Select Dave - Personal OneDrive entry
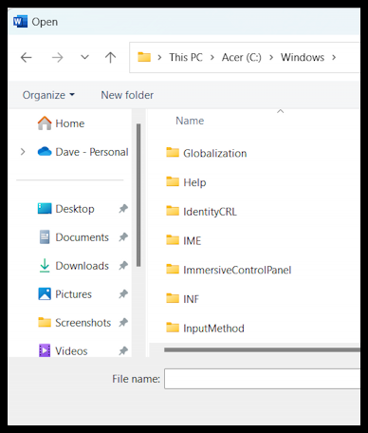 tap(92, 152)
